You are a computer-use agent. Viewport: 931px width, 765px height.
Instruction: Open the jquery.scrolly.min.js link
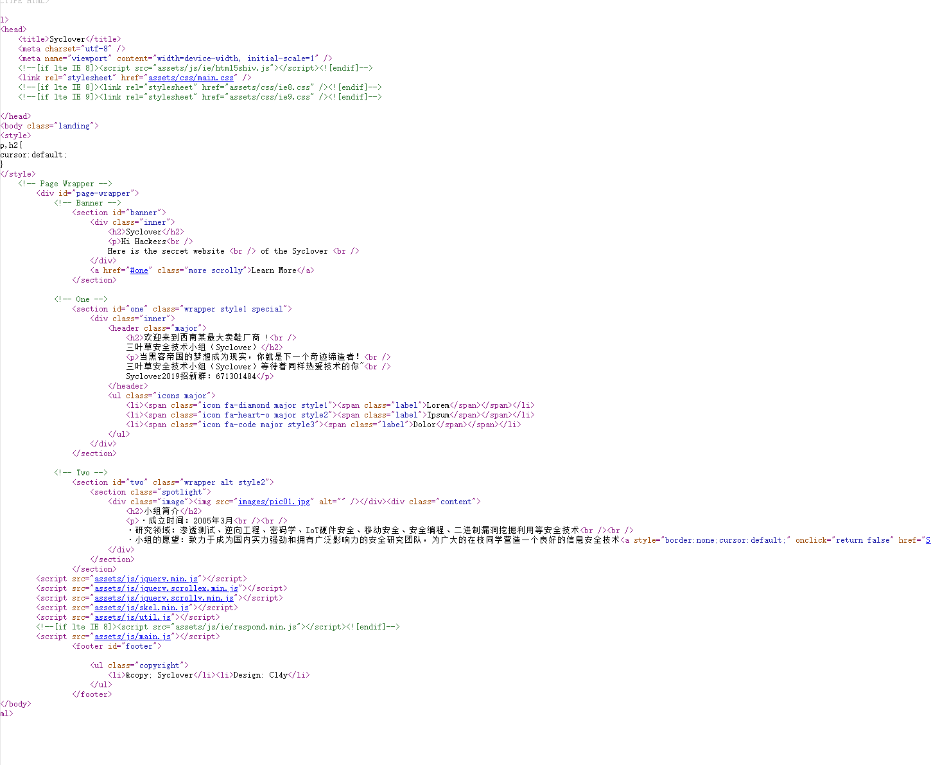(x=164, y=597)
